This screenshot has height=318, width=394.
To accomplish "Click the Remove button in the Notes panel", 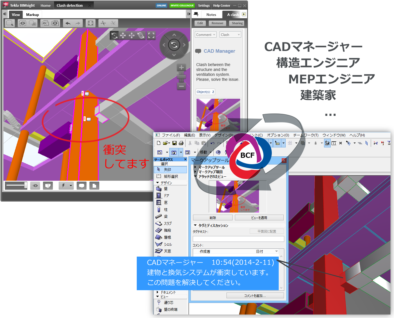I will [x=217, y=23].
